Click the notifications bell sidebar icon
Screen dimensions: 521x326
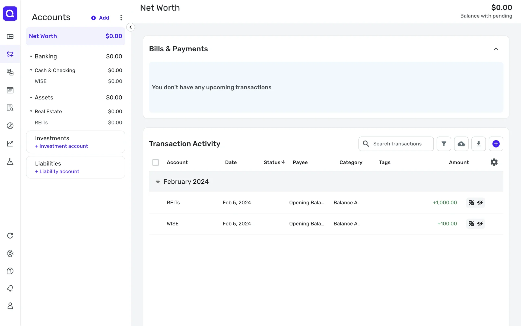click(x=10, y=288)
